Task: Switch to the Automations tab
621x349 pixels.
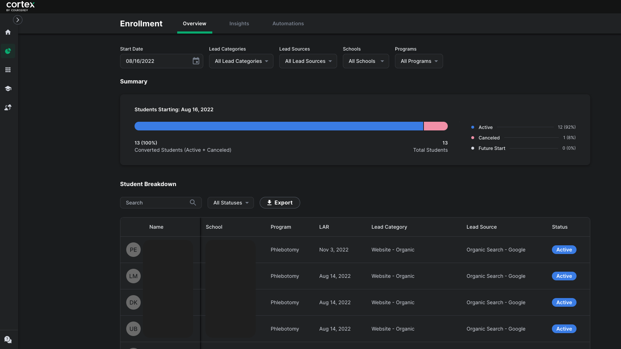Action: (x=288, y=23)
